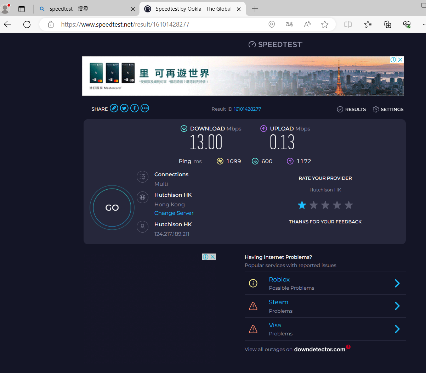Viewport: 426px width, 373px height.
Task: Share result on Twitter
Action: coord(124,108)
